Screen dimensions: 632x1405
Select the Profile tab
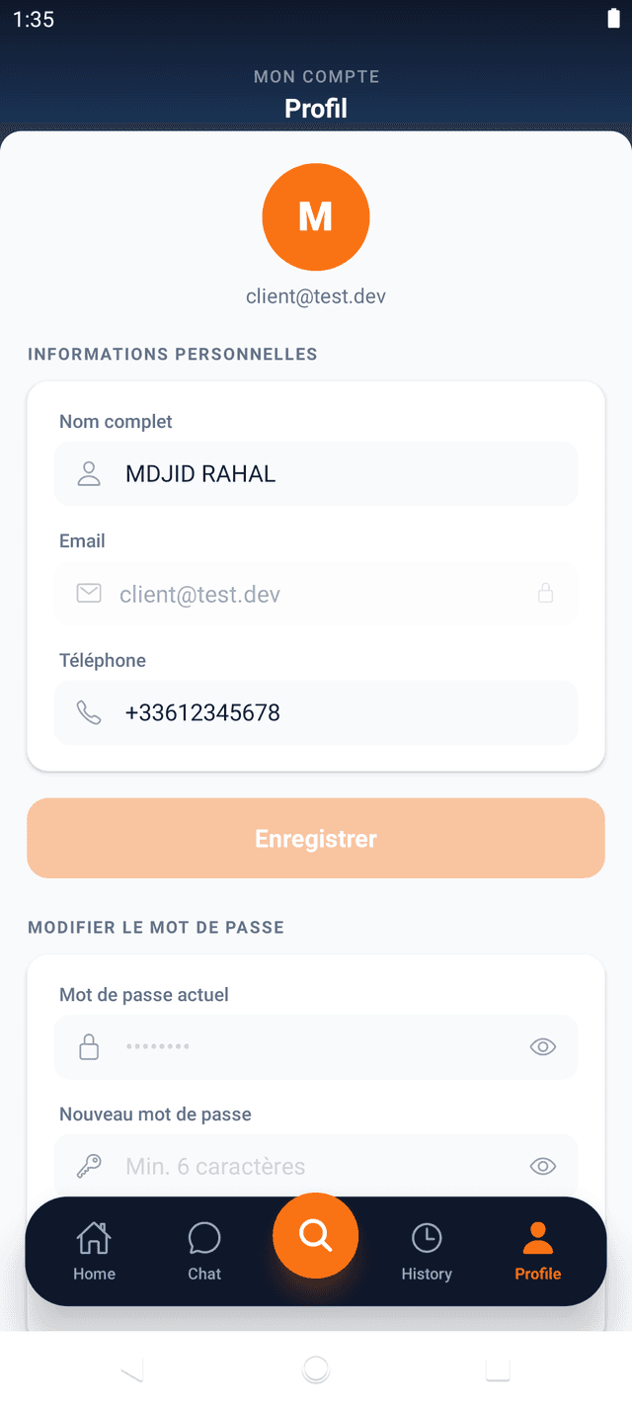pos(537,1251)
